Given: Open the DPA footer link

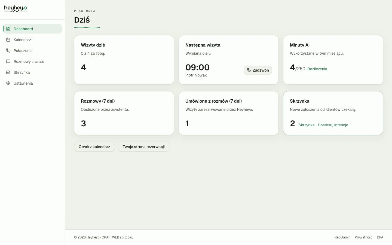Looking at the screenshot, I should tap(380, 237).
